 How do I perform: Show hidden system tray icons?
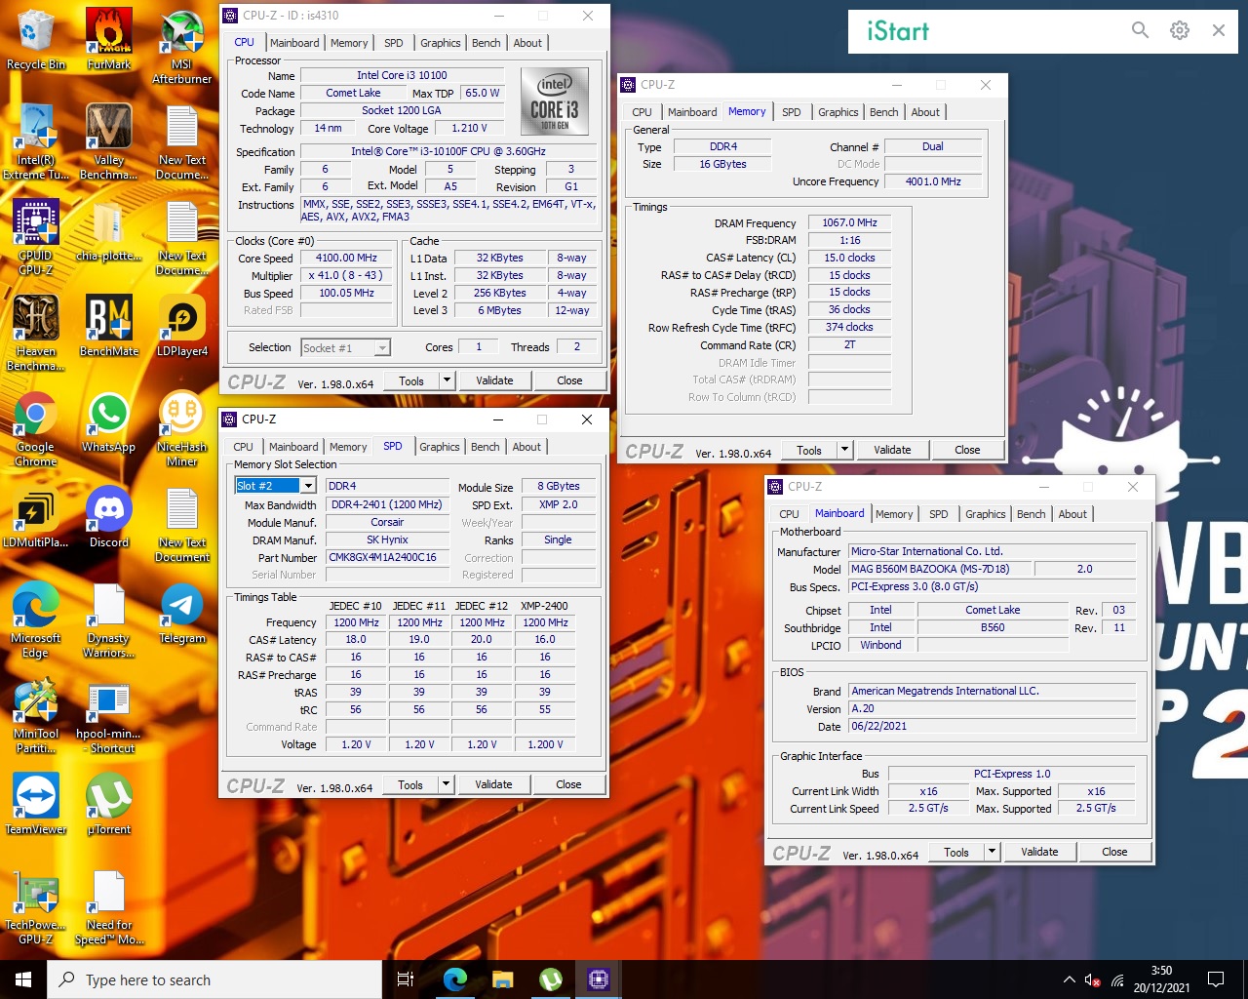tap(1069, 979)
